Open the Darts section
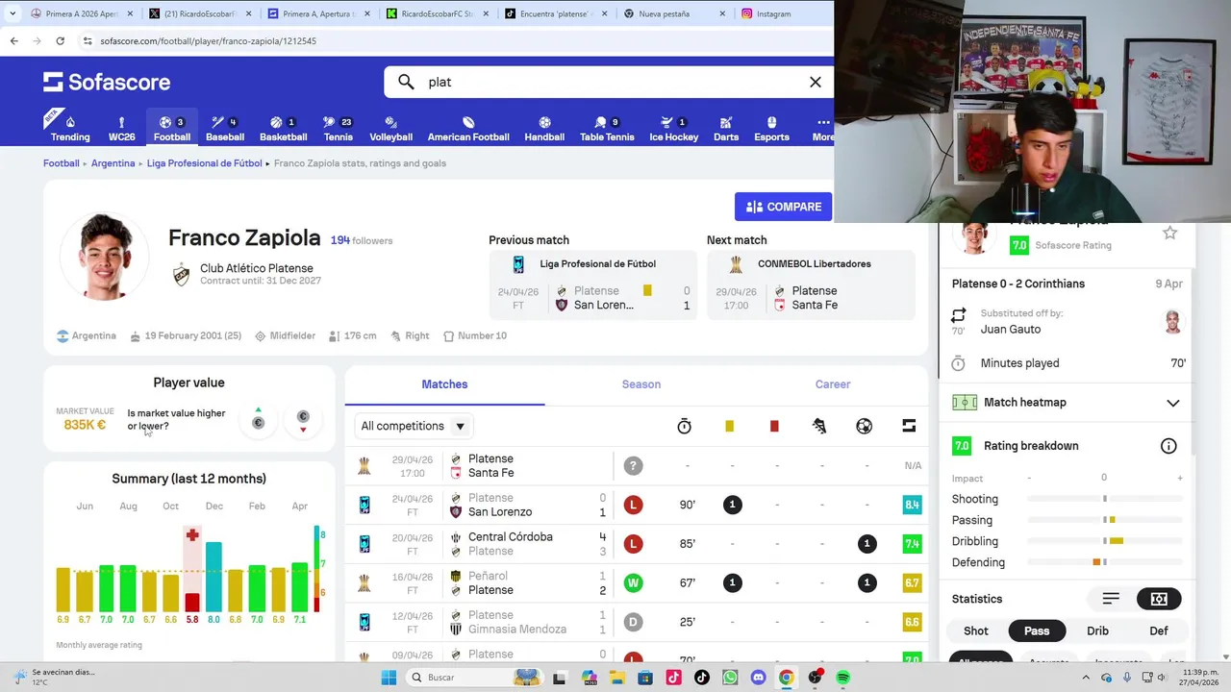 [x=726, y=129]
